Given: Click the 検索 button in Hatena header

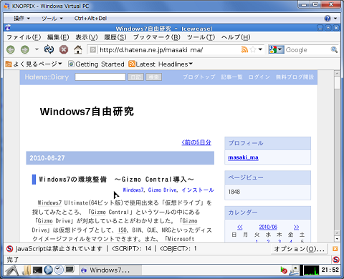Looking at the screenshot, I should coord(153,77).
